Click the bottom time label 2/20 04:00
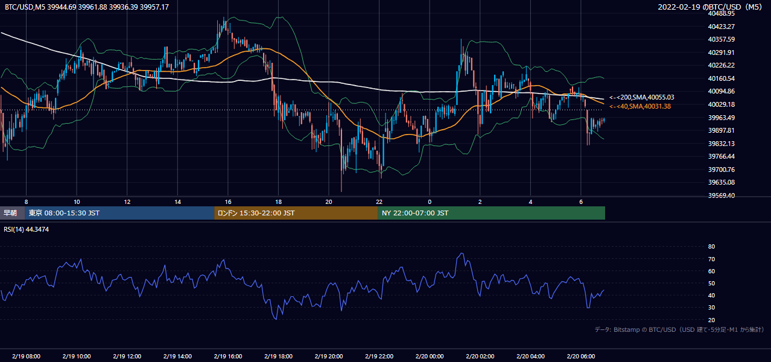The width and height of the screenshot is (771, 362). [530, 357]
